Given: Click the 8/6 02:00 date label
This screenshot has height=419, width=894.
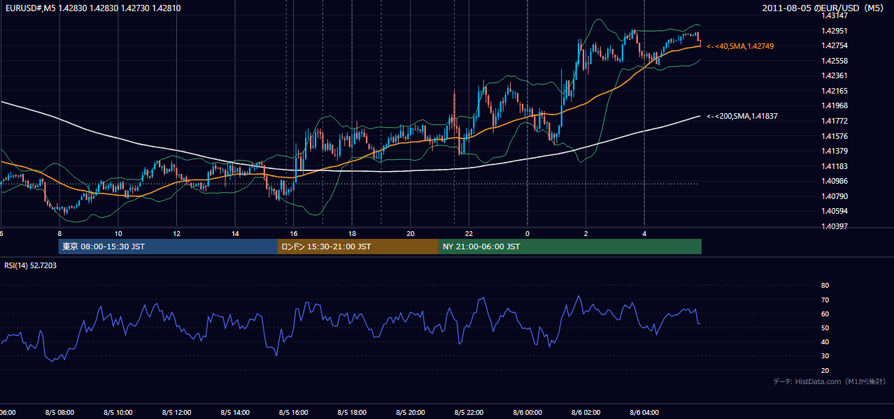Looking at the screenshot, I should pos(586,413).
